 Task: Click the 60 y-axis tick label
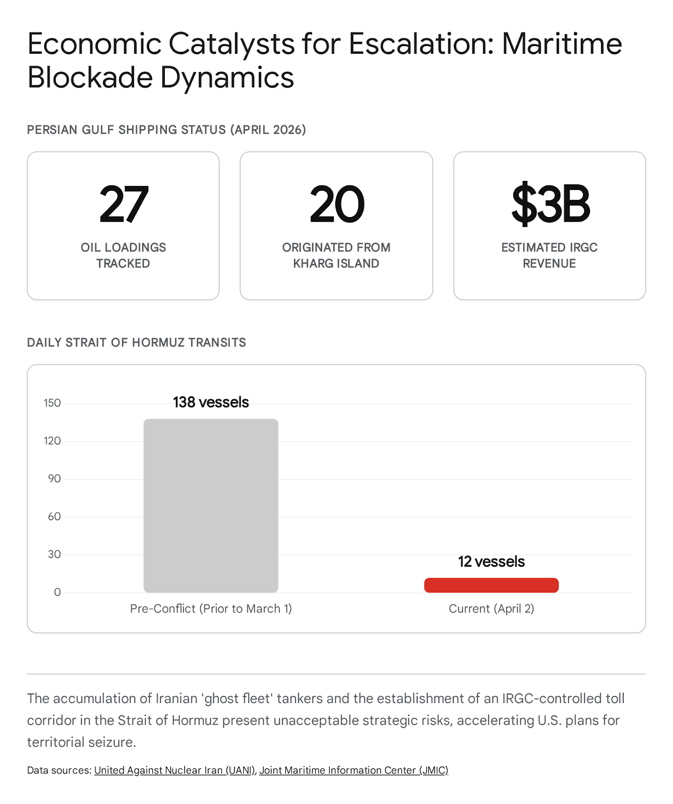[x=54, y=517]
